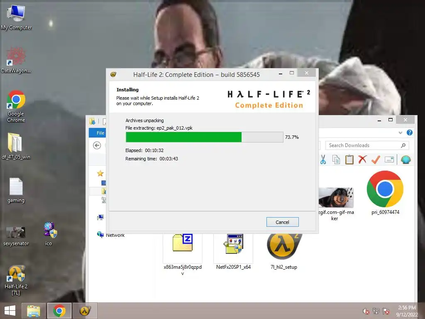The width and height of the screenshot is (425, 319).
Task: Click the 73.7% percentage label
Action: tap(292, 137)
